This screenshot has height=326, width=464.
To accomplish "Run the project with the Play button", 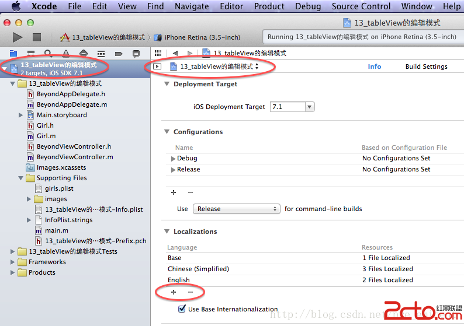I will [18, 37].
